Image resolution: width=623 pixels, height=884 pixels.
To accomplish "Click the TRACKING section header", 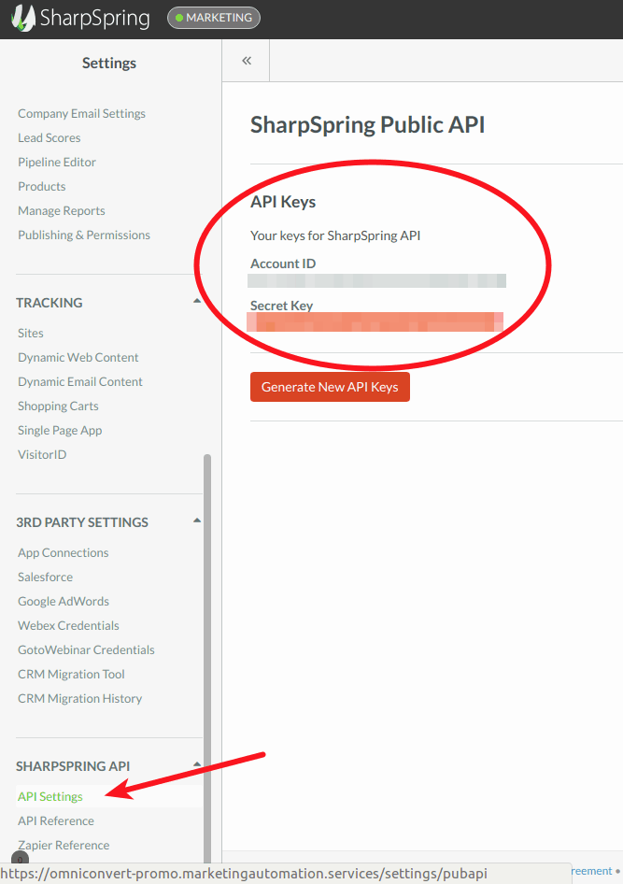I will click(x=49, y=302).
